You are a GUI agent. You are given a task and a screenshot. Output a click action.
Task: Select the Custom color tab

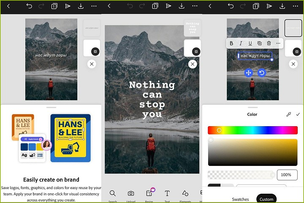[x=266, y=199]
